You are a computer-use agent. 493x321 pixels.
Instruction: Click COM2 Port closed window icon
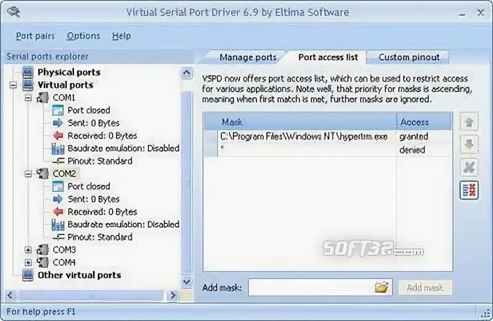58,186
